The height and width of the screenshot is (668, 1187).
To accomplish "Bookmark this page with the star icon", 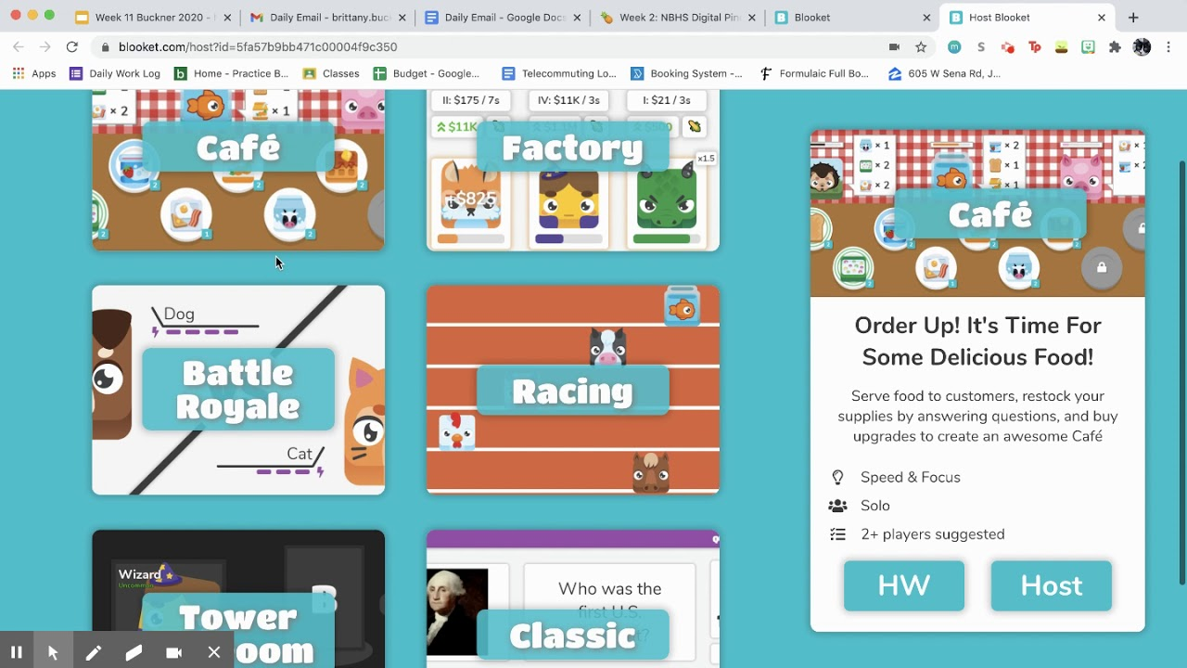I will [x=921, y=46].
